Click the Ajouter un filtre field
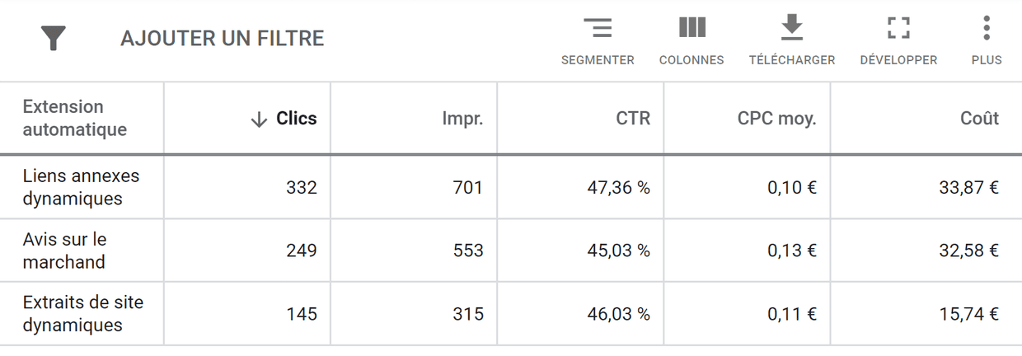Viewport: 1022px width, 356px height. click(223, 38)
